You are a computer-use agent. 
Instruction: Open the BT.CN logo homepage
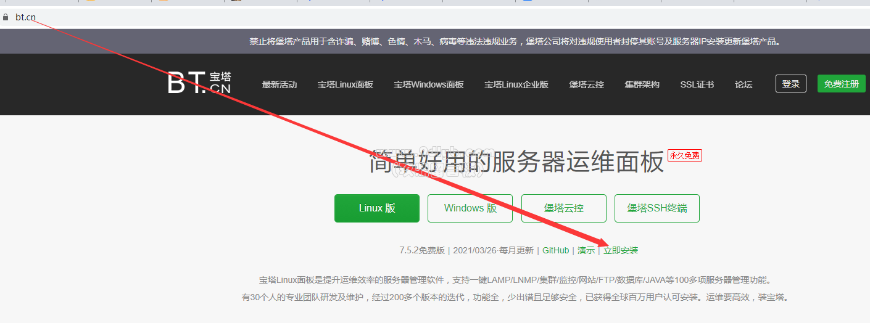[199, 83]
